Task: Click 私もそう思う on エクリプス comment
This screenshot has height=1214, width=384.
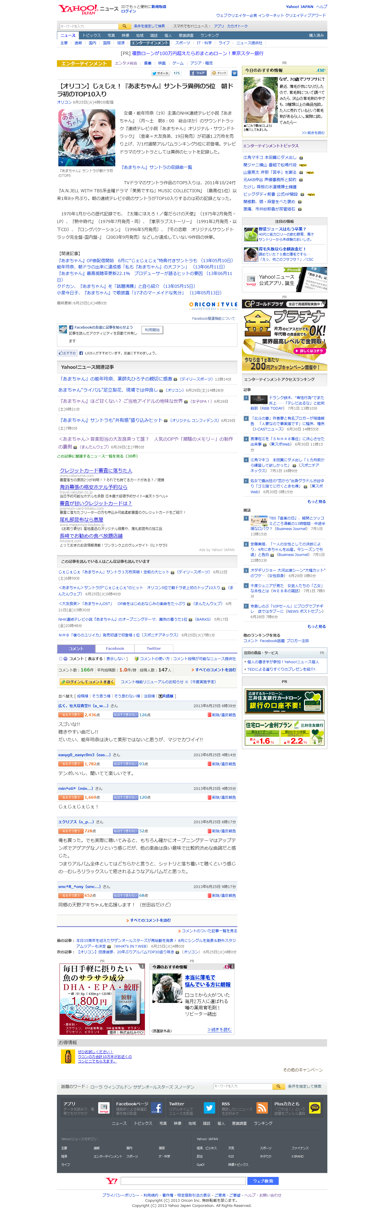Action: pos(71,831)
